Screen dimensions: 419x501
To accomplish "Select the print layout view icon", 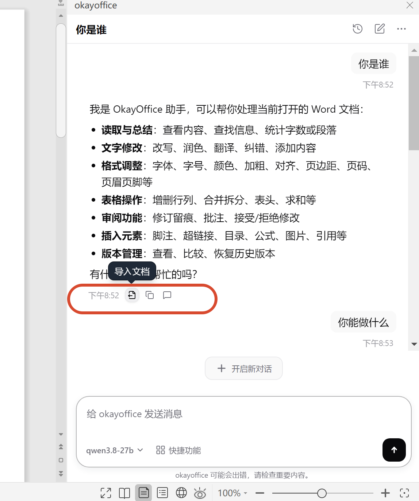I will [x=143, y=493].
